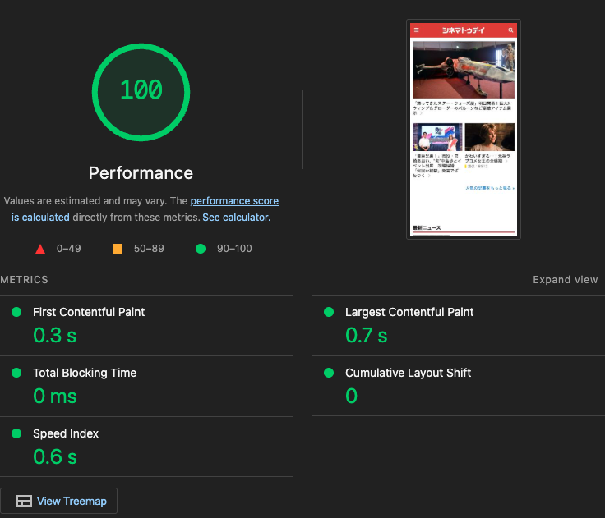Click the search magnifier icon in screenshot header

(510, 30)
